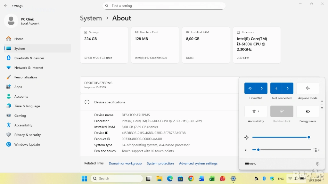Expand the Bluetooth devices list arrow
328x184 pixels.
click(x=288, y=88)
